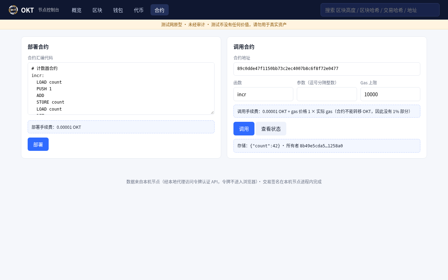Click the 调用 call button
Image resolution: width=448 pixels, height=280 pixels.
tap(244, 128)
